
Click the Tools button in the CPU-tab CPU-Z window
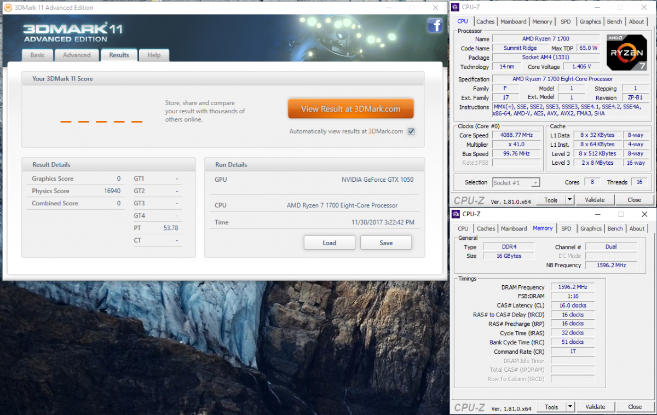551,200
